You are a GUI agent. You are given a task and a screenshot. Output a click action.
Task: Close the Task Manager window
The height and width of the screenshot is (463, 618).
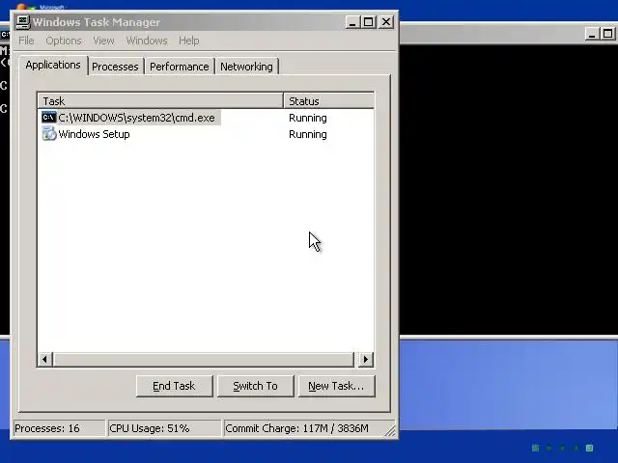point(386,22)
